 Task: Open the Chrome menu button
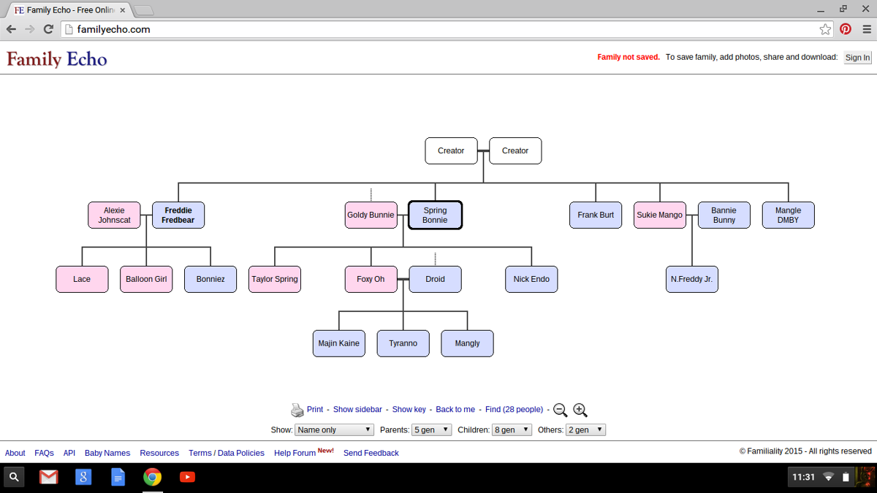[x=866, y=29]
